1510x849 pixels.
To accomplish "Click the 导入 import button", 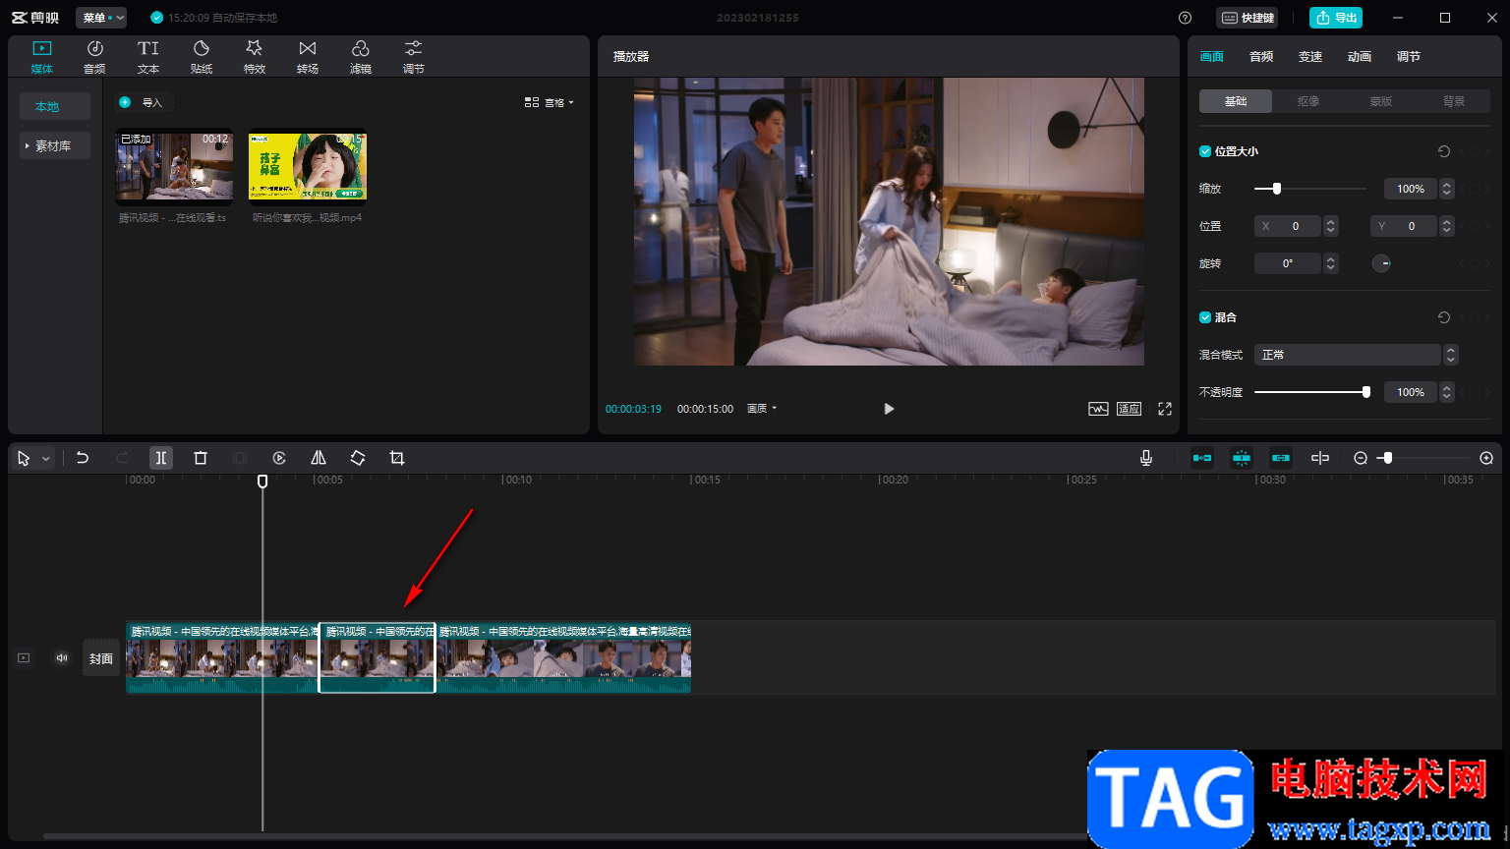I will (x=143, y=102).
